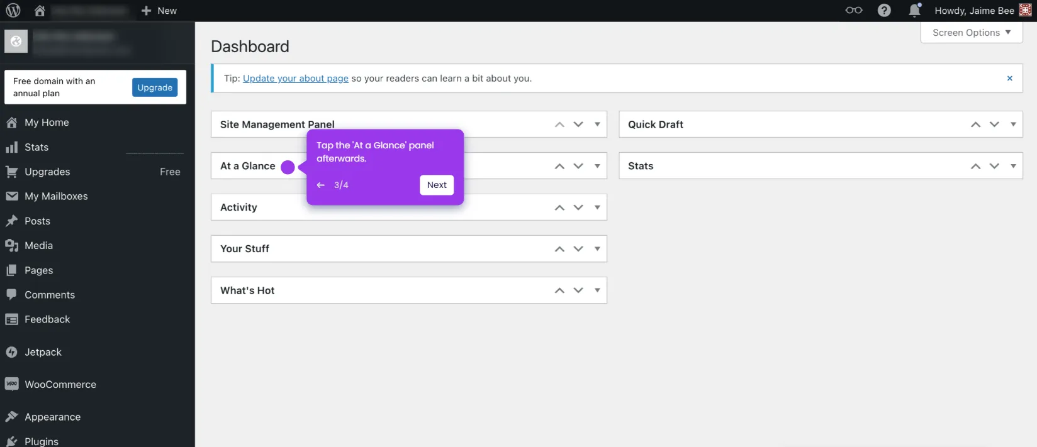Click the My Mailboxes envelope icon

pos(12,196)
